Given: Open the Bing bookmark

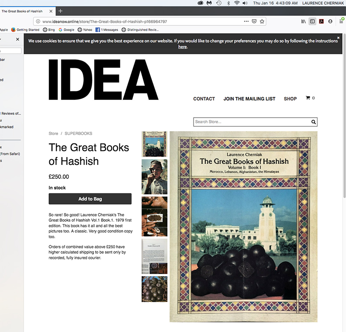Looking at the screenshot, I should coord(49,30).
